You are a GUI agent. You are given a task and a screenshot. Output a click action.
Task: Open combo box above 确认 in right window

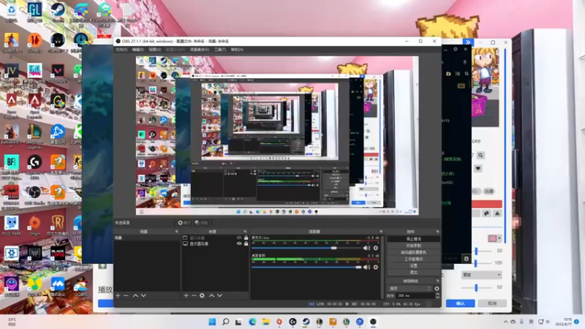click(x=481, y=275)
